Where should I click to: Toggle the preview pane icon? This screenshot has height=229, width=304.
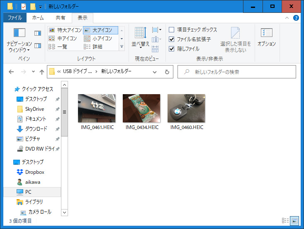coord(38,33)
